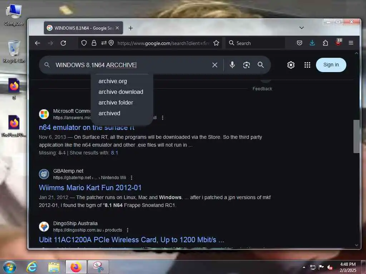
Task: Open the Windows Start button
Action: tap(9, 267)
